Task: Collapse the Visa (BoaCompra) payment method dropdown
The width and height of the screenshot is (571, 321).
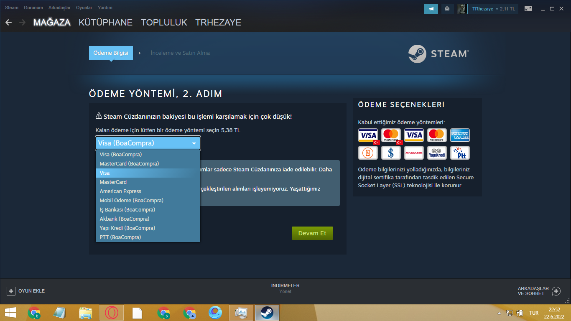Action: (148, 143)
